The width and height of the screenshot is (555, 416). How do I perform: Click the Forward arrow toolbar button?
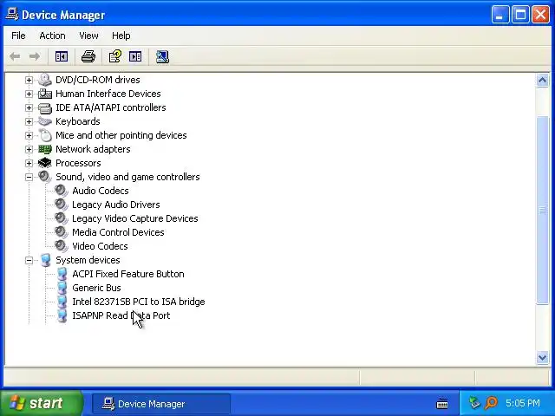coord(35,56)
